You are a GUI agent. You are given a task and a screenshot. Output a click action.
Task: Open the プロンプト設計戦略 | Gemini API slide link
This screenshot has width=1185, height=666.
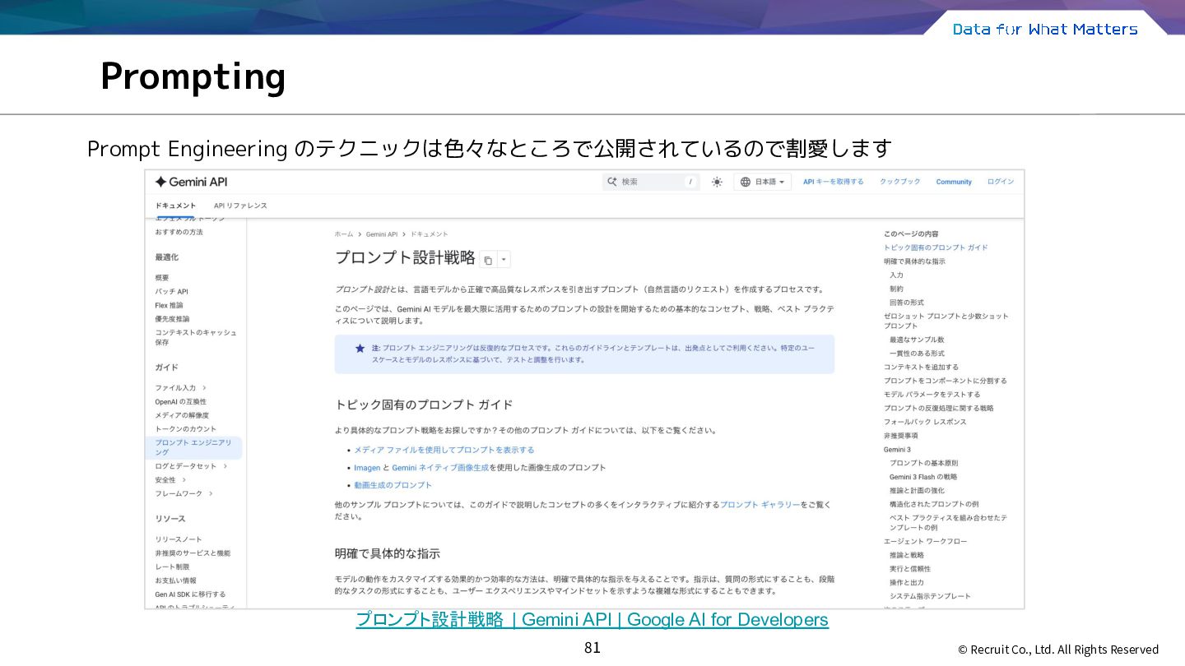pos(592,620)
